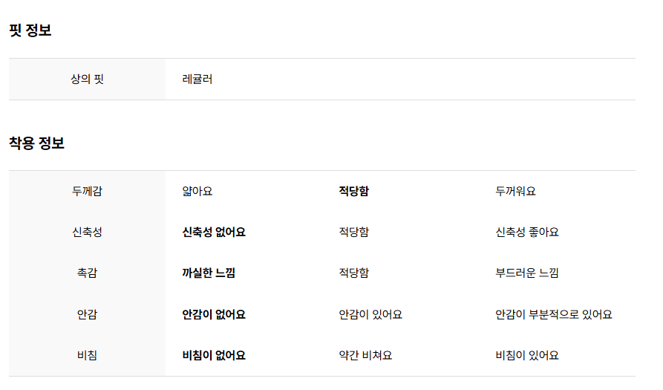Screen dimensions: 663x390
Task: Select the 비침이 있어요 option
Action: click(527, 356)
